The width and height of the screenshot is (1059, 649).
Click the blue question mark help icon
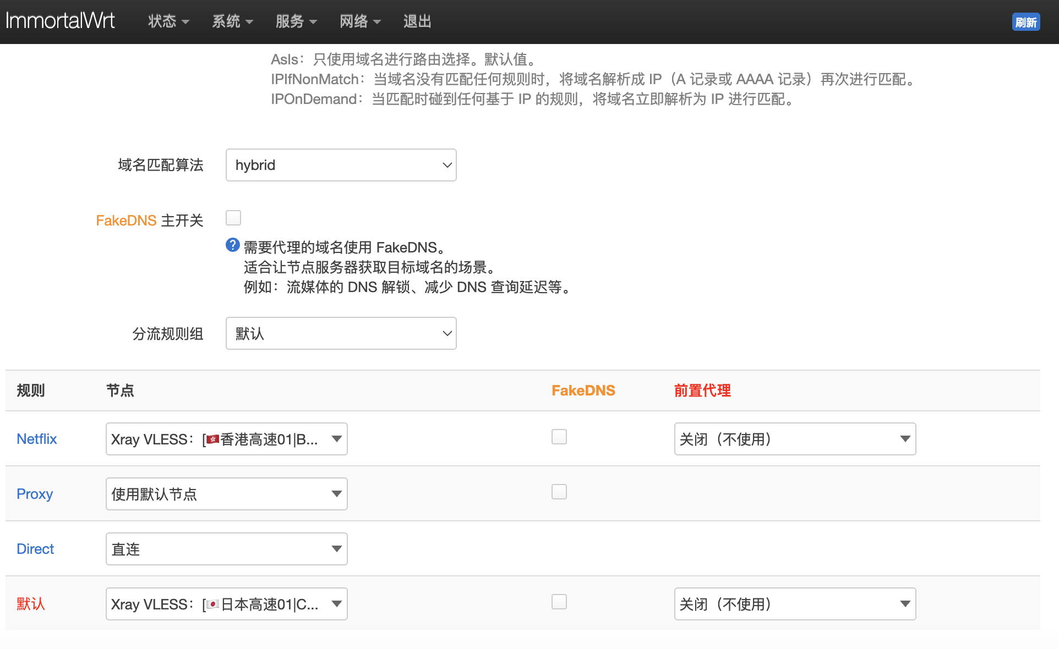click(233, 245)
